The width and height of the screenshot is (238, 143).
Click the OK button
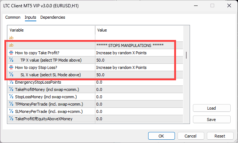[x=161, y=136]
